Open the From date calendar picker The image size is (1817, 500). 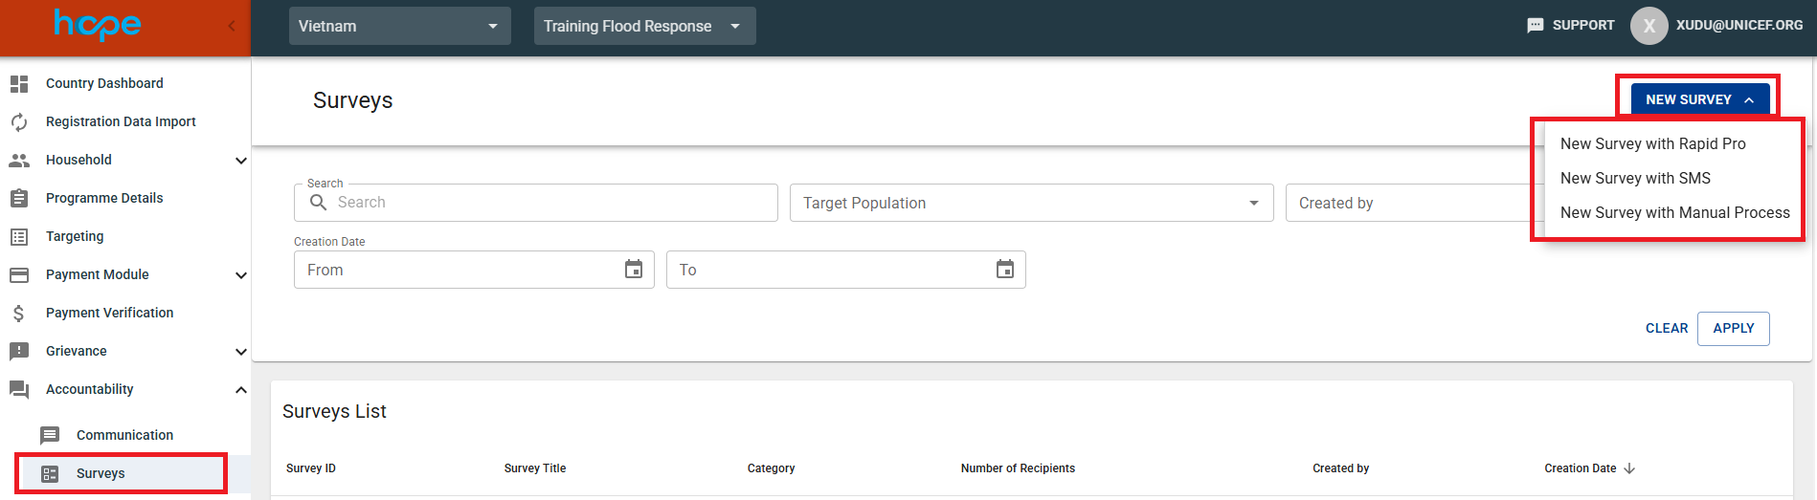coord(633,270)
